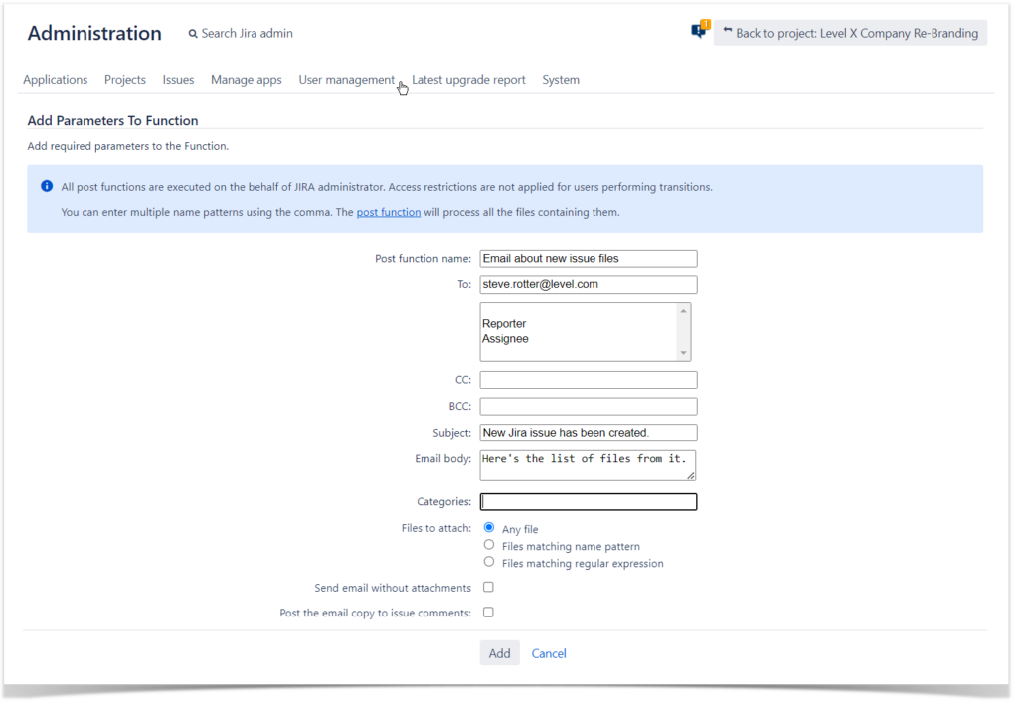Open the System menu
The image size is (1018, 704).
tap(560, 79)
